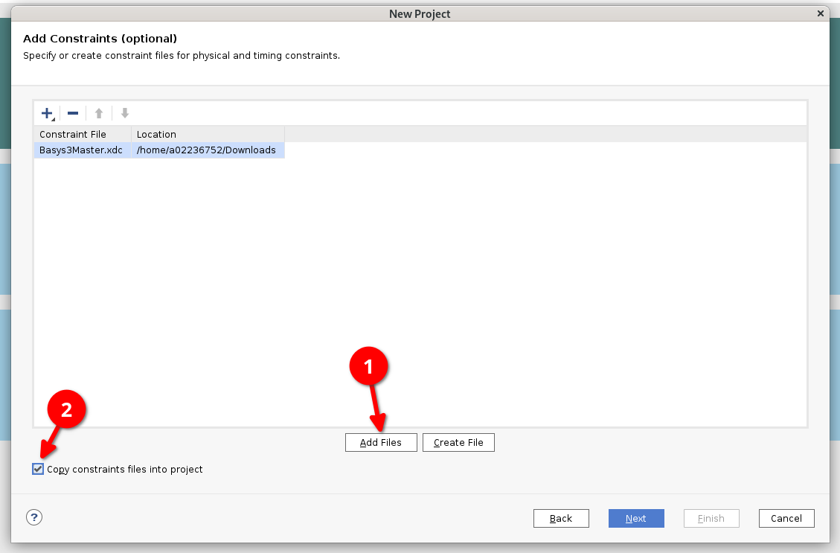Remove selected file with minus icon

pyautogui.click(x=73, y=113)
